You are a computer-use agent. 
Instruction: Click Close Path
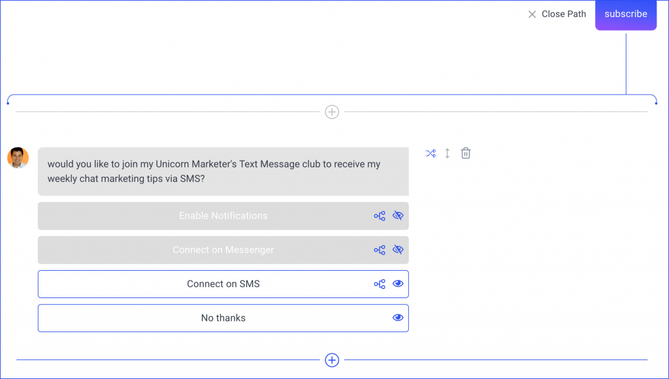tap(557, 14)
